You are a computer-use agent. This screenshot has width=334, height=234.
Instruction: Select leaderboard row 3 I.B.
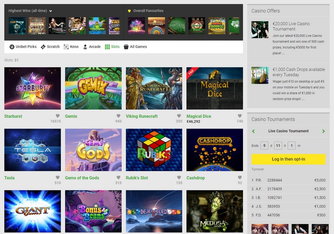[x=288, y=198]
